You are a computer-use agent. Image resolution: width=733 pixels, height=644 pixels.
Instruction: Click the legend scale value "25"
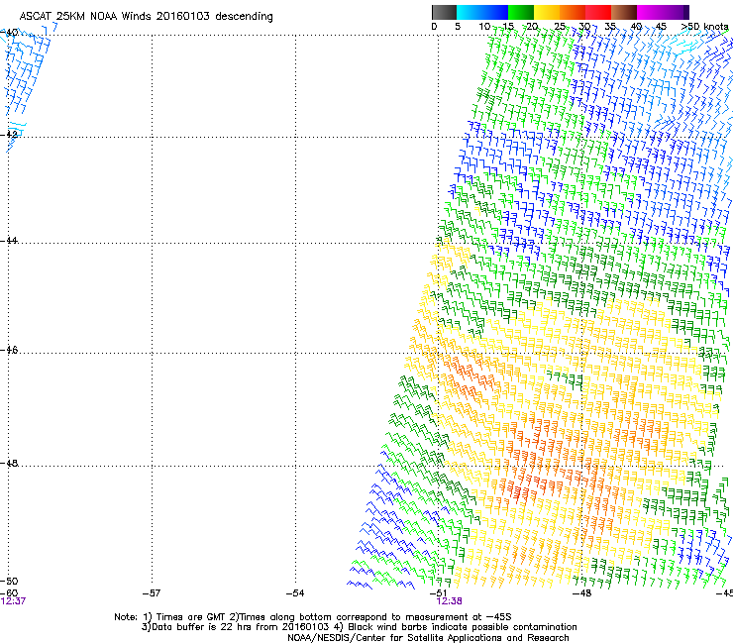click(x=560, y=27)
